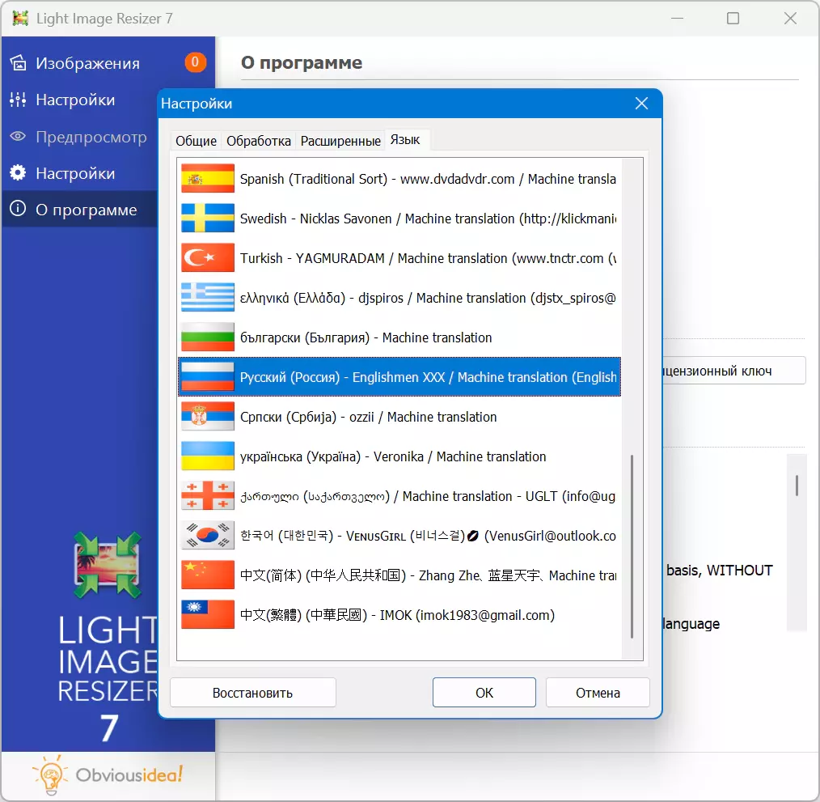820x802 pixels.
Task: Select the Язык tab
Action: pyautogui.click(x=405, y=140)
